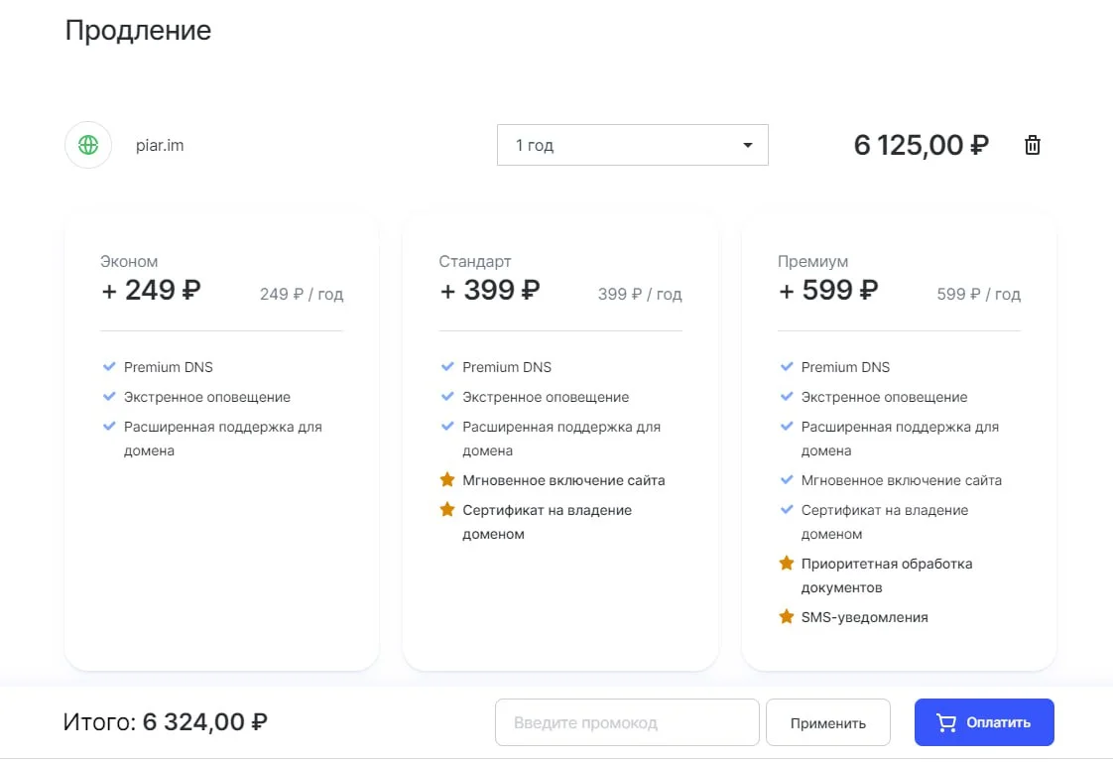This screenshot has width=1113, height=765.
Task: Click the dropdown arrow for renewal period
Action: tap(747, 146)
